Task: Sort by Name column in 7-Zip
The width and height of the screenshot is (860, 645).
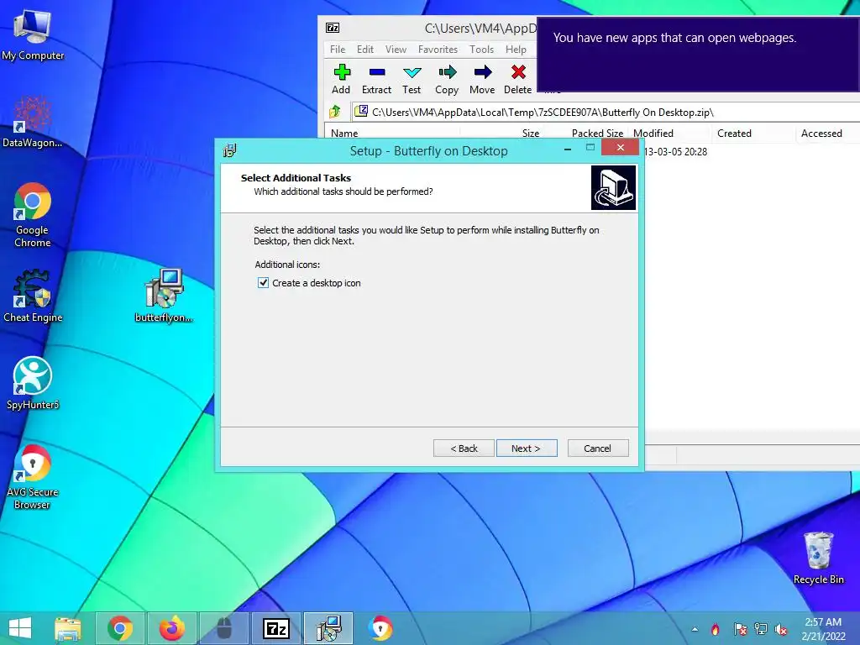Action: (344, 134)
